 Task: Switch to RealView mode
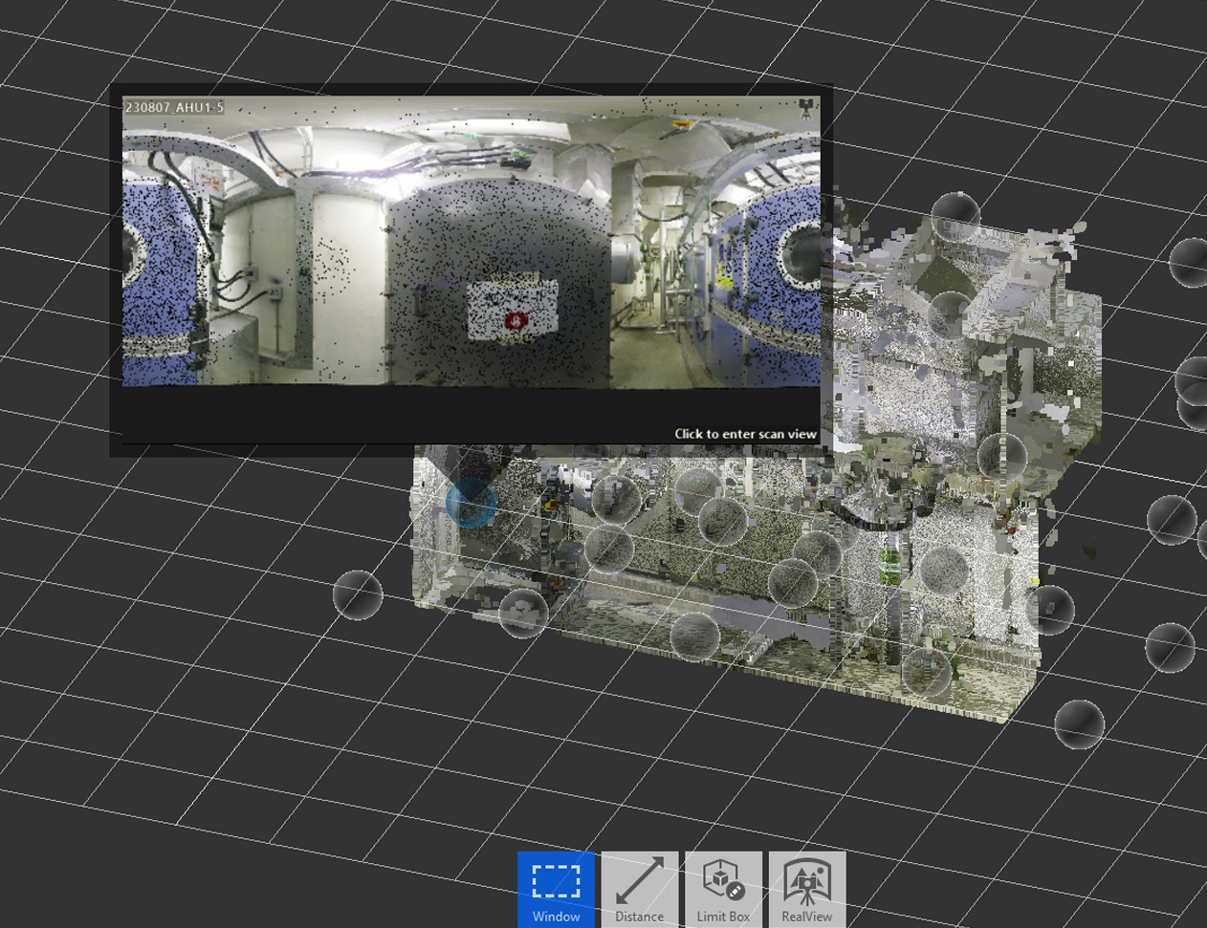coord(806,889)
